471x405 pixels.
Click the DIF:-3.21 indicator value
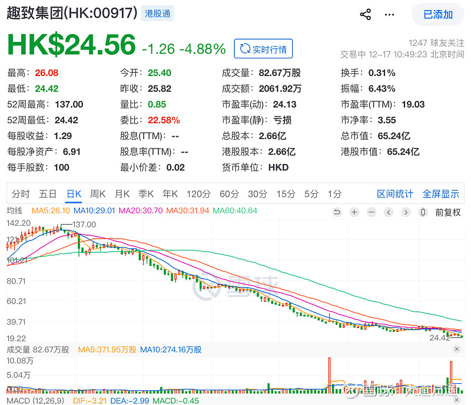pyautogui.click(x=90, y=401)
